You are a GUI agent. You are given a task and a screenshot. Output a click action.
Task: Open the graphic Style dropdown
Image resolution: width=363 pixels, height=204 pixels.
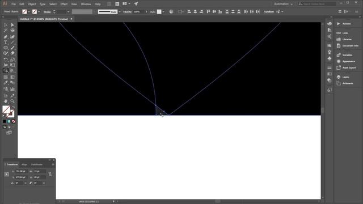(x=163, y=11)
